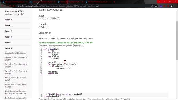This screenshot has width=178, height=100.
Task: Bookmark this page with the star icon
Action: (156, 6)
